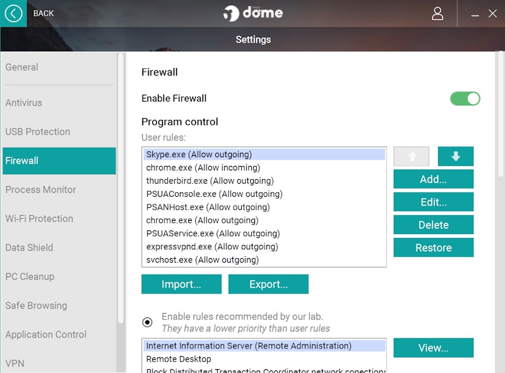The image size is (505, 373).
Task: Open the user account icon
Action: 437,13
